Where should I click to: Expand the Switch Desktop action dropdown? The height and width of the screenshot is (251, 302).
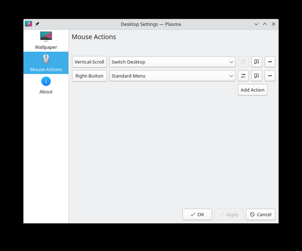coord(172,62)
